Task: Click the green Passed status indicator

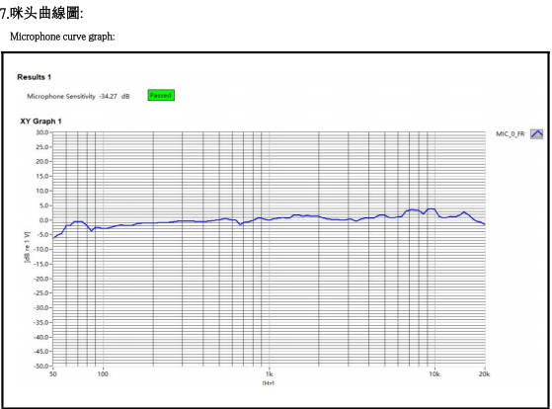Action: pos(161,96)
